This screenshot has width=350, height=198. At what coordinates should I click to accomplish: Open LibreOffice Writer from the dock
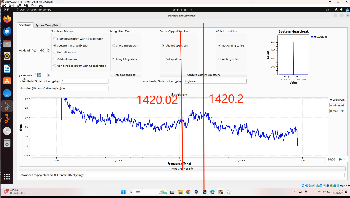[7, 69]
